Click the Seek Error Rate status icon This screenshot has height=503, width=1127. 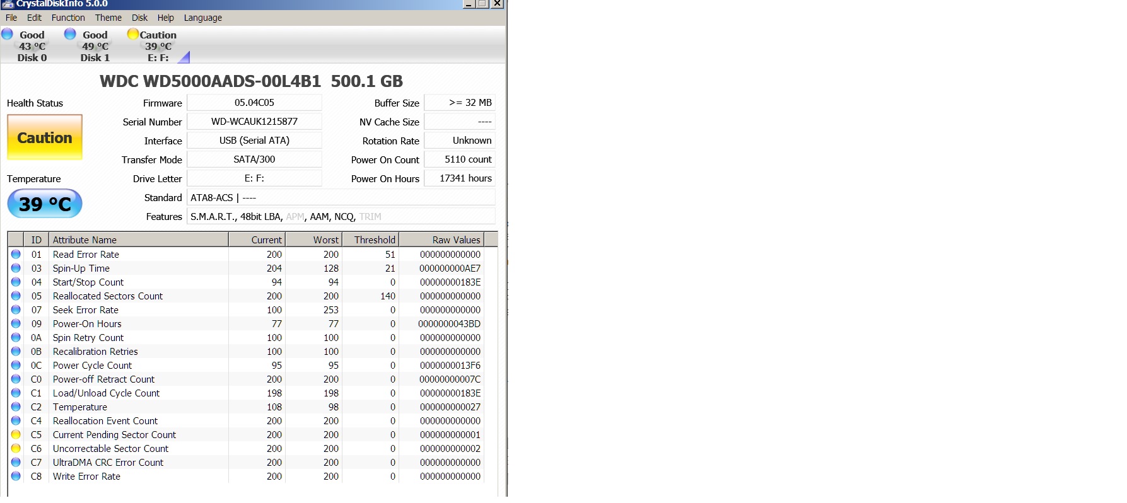pos(16,309)
